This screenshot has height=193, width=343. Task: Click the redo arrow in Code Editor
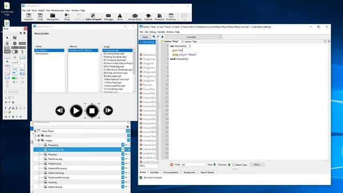tap(158, 37)
